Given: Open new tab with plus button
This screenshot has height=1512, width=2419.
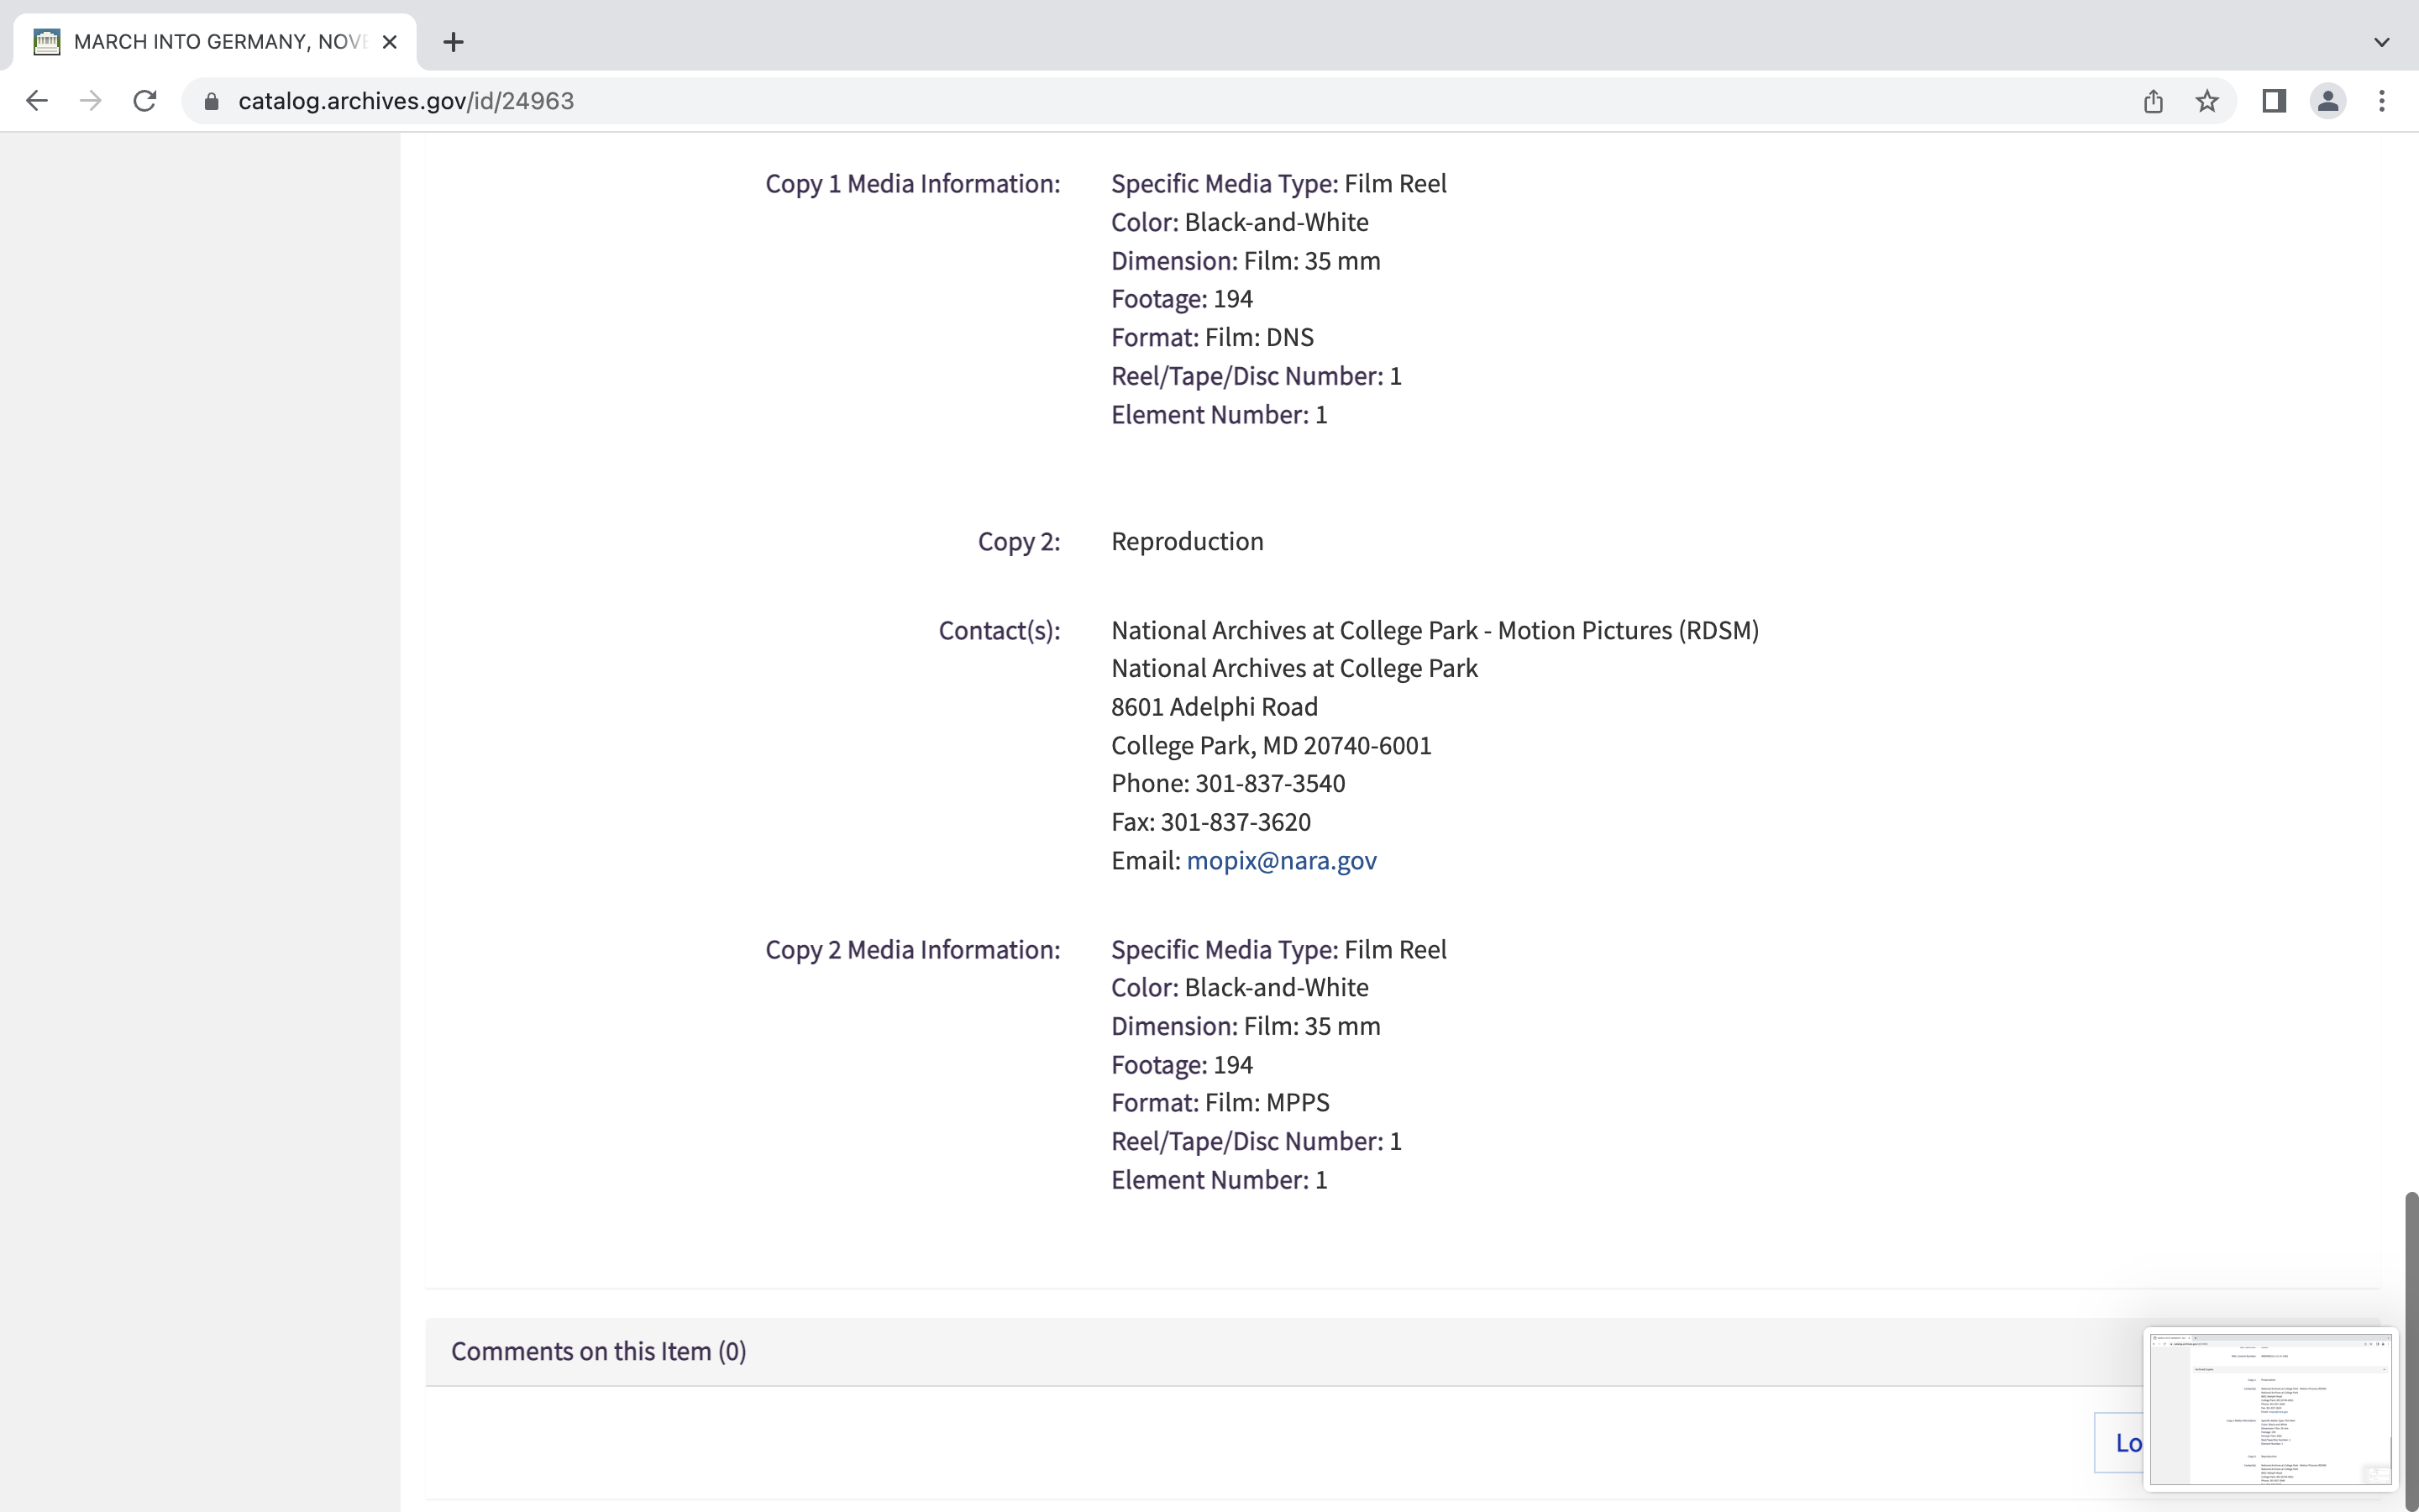Looking at the screenshot, I should [x=453, y=42].
